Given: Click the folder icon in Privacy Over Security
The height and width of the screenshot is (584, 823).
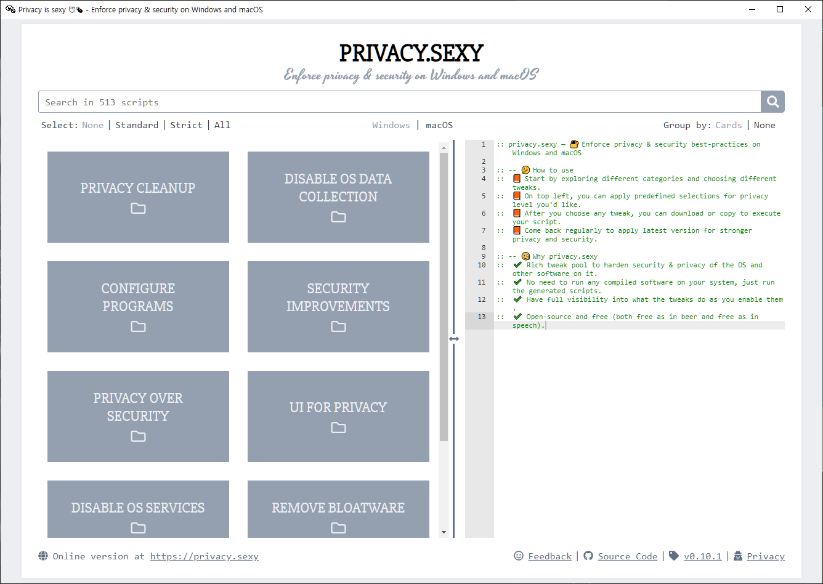Looking at the screenshot, I should tap(138, 436).
